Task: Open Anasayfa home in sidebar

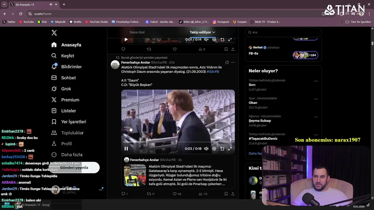Action: click(x=66, y=45)
